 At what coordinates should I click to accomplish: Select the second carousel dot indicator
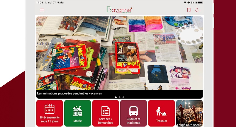[120, 97]
